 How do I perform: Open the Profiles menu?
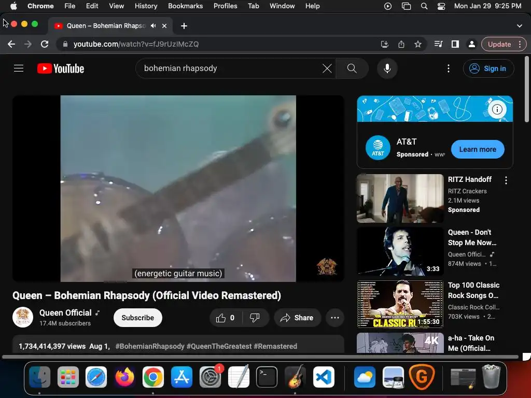[x=225, y=6]
